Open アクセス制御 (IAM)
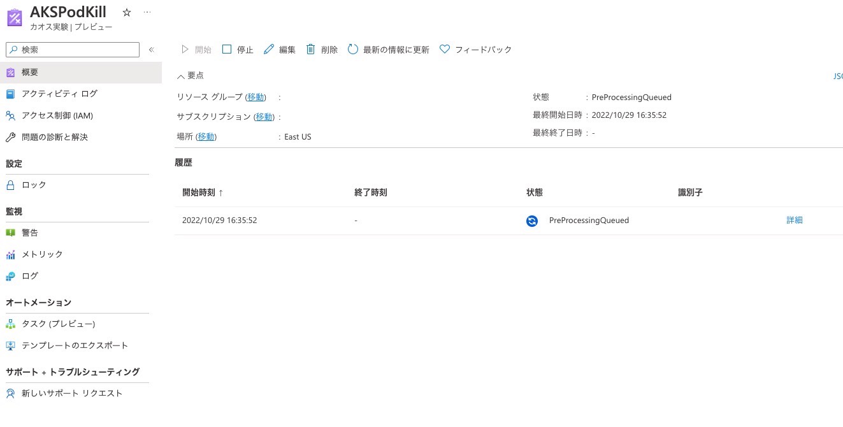Viewport: 843px width, 427px height. tap(57, 115)
